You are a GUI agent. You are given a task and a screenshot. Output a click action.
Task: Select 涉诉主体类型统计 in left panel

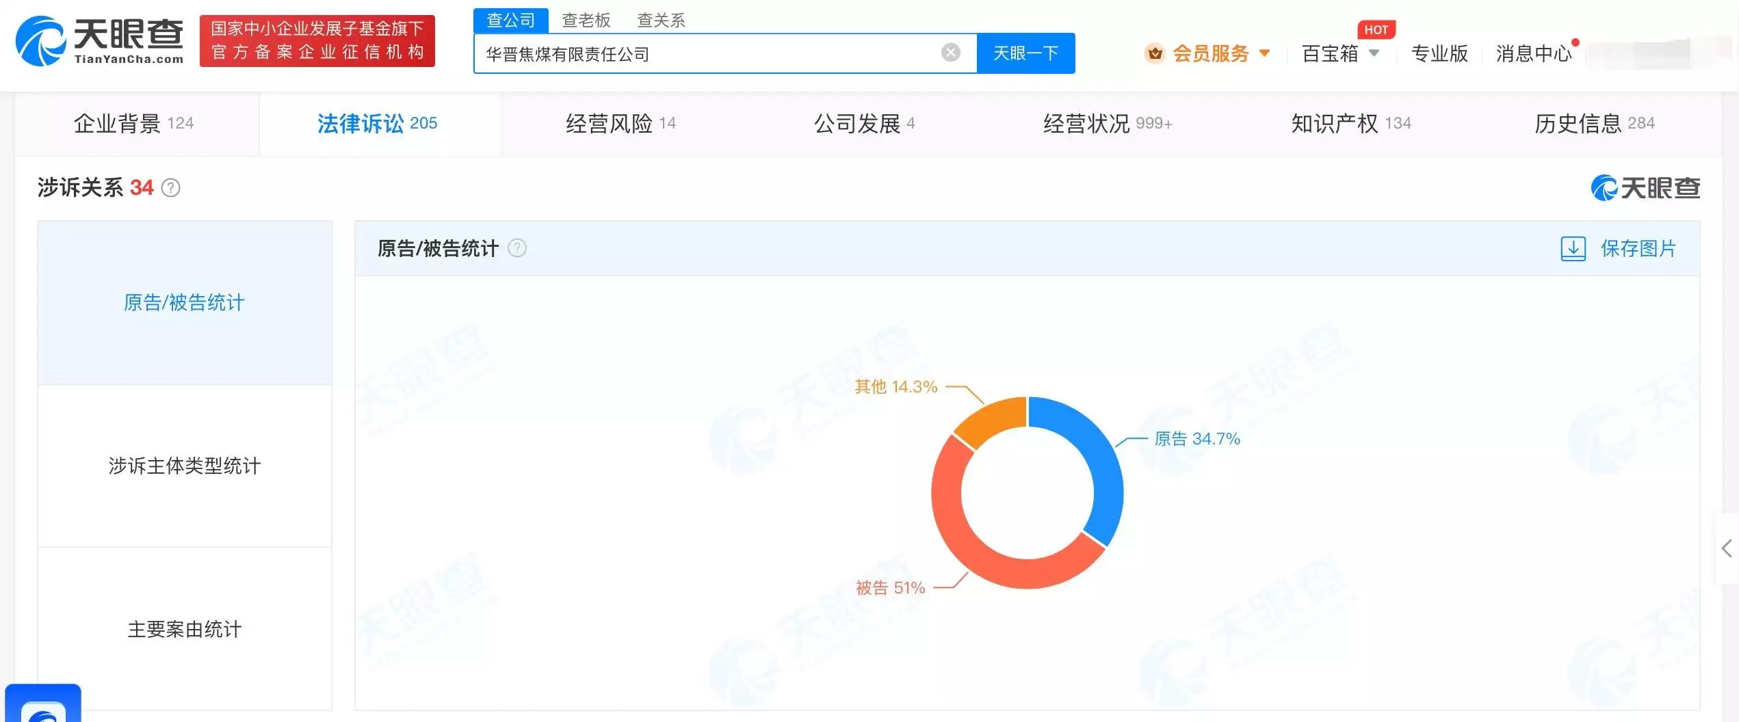[x=185, y=466]
